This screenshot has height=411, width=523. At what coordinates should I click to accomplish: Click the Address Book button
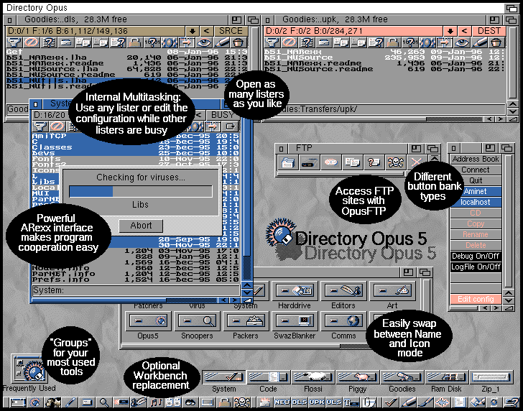476,159
